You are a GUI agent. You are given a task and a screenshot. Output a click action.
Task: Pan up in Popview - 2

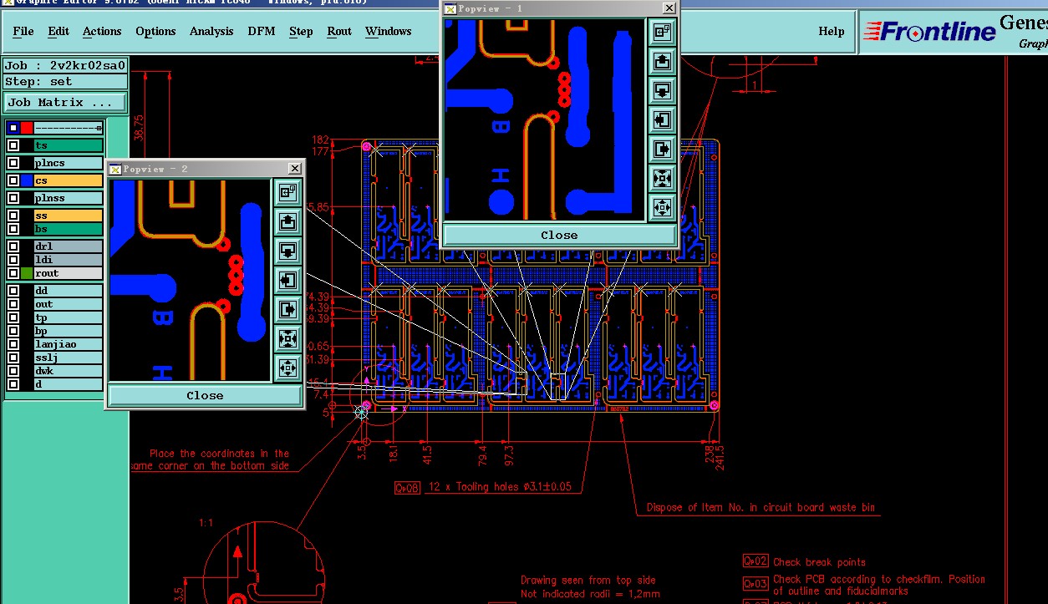tap(287, 221)
